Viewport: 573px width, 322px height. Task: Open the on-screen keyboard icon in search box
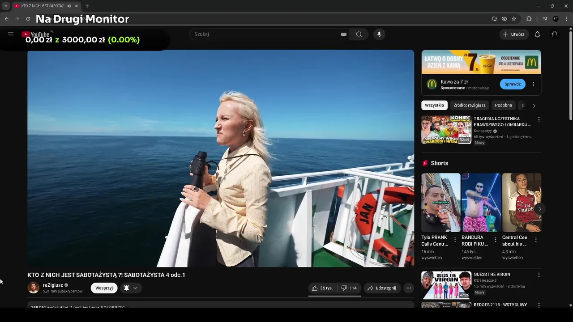[x=343, y=34]
